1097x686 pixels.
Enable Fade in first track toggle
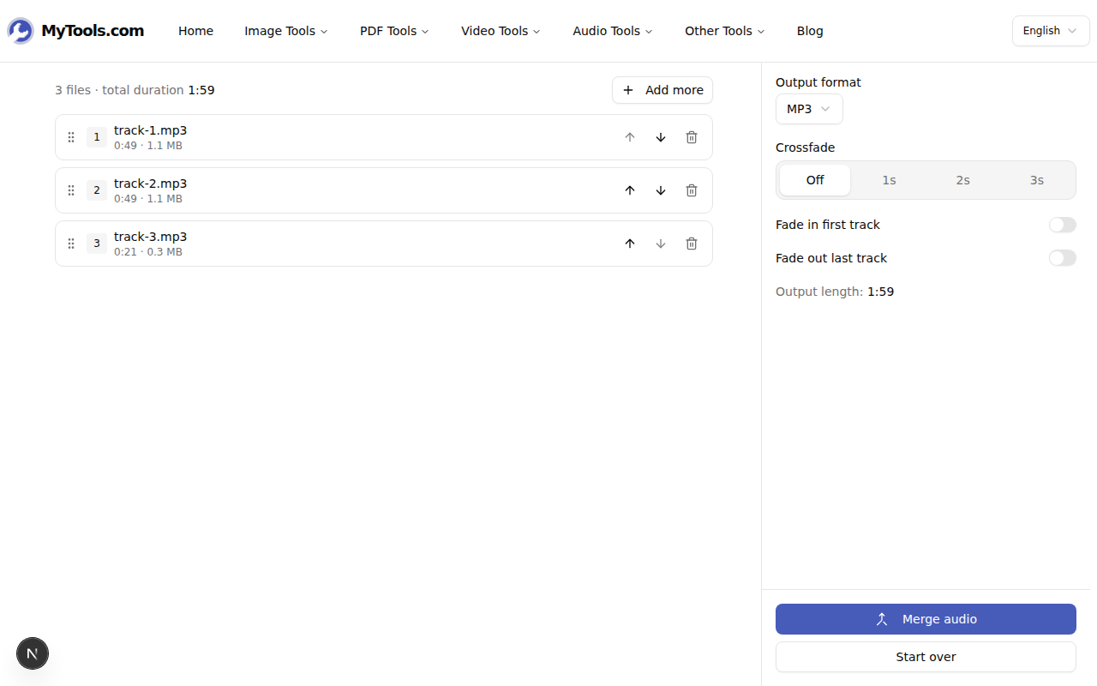coord(1062,225)
